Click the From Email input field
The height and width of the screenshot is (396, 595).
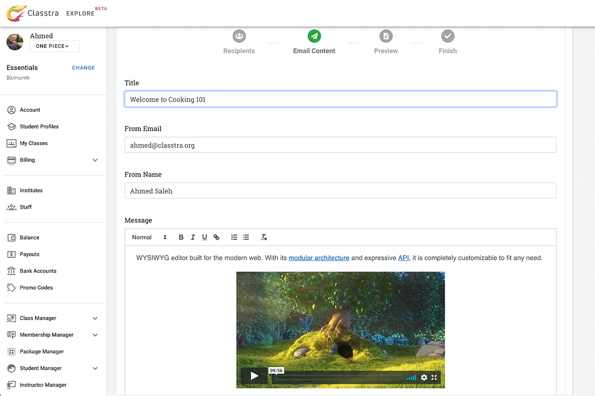coord(340,145)
